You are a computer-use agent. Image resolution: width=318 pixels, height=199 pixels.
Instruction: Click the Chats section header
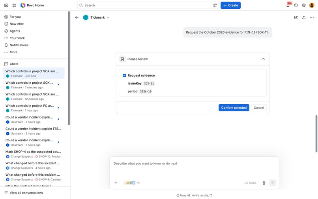(11, 64)
